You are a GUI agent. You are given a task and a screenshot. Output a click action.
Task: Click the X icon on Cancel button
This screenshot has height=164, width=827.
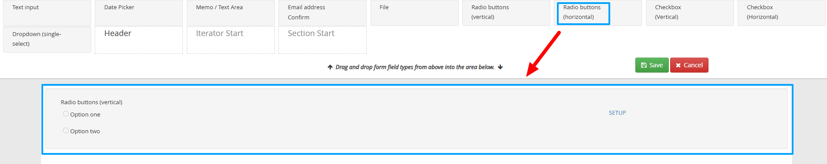click(678, 65)
